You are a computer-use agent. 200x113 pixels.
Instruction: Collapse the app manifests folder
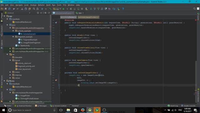point(7,19)
